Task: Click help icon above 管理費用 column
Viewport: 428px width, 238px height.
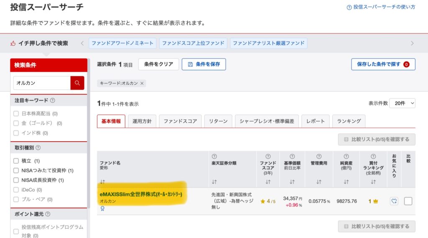Action: [319, 156]
